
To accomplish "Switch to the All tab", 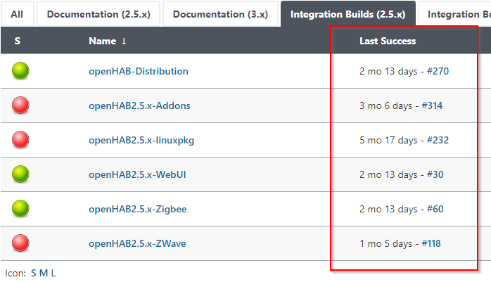I will pyautogui.click(x=17, y=14).
